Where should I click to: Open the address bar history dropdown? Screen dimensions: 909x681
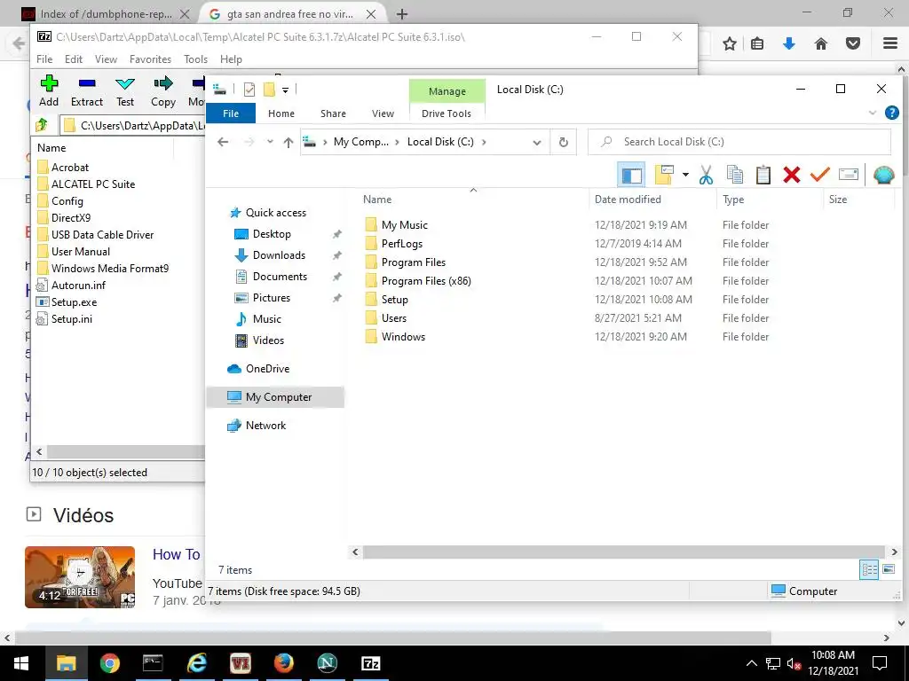point(537,143)
